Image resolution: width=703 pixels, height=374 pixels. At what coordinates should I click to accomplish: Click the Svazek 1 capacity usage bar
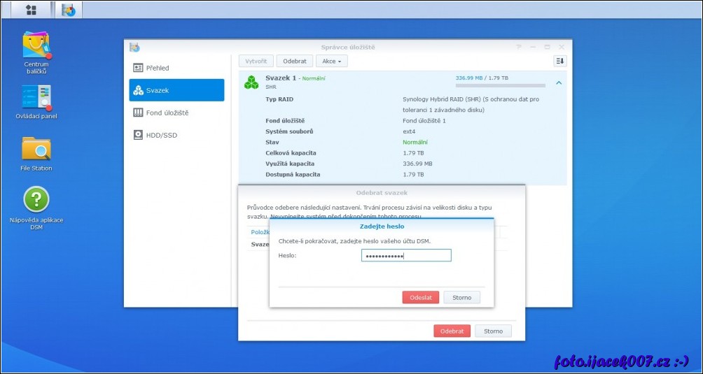500,85
